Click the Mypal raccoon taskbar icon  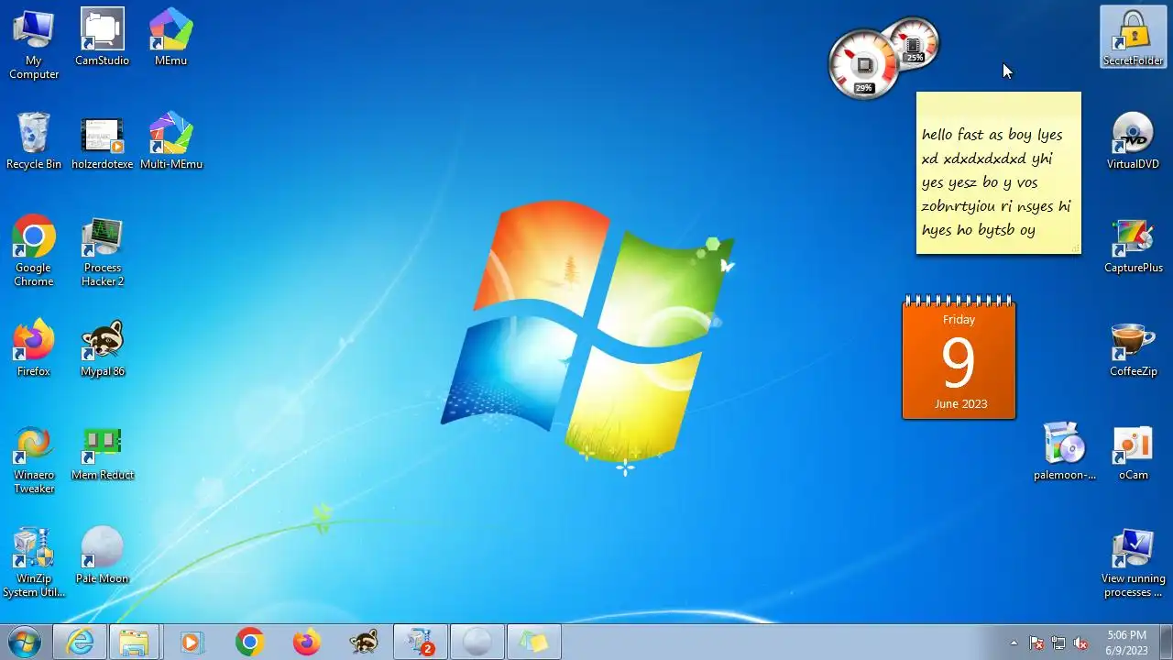(x=364, y=643)
